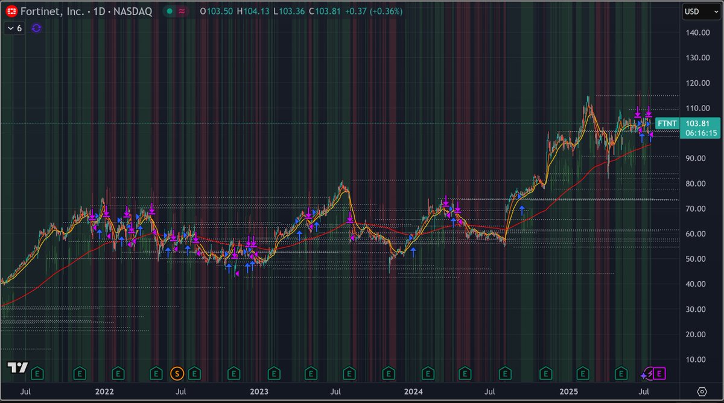The height and width of the screenshot is (403, 724).
Task: Click the high value H104.13
Action: (253, 11)
